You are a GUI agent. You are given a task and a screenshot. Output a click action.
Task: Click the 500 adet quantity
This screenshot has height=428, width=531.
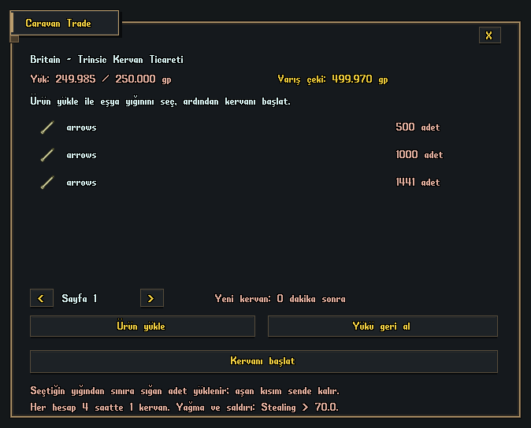418,127
